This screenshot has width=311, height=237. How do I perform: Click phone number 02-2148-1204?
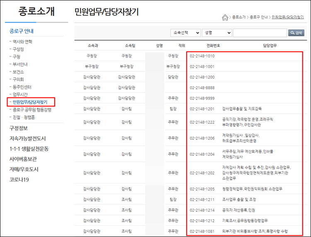tap(202, 154)
